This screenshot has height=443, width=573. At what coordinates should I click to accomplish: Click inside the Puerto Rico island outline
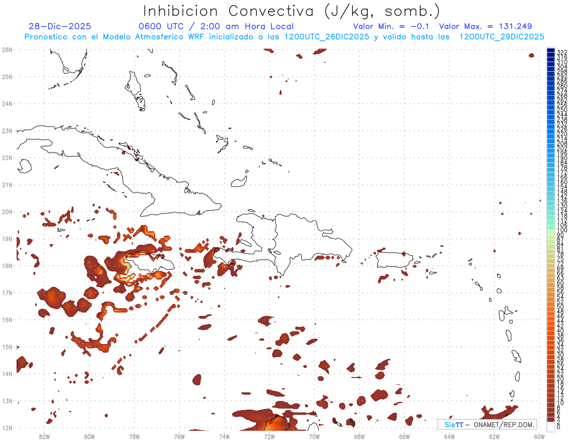tap(394, 260)
